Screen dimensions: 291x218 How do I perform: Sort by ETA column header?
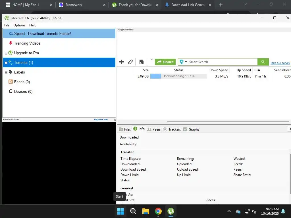(260, 70)
